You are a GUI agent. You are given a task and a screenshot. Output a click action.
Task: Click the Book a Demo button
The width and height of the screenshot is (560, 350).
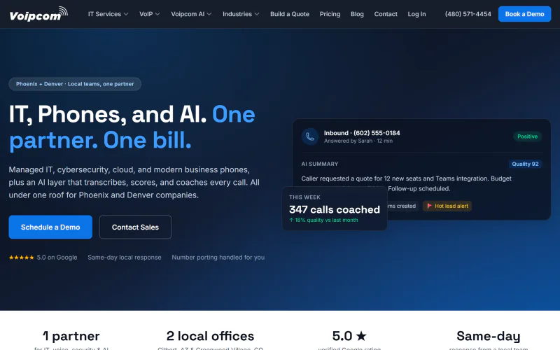point(524,14)
